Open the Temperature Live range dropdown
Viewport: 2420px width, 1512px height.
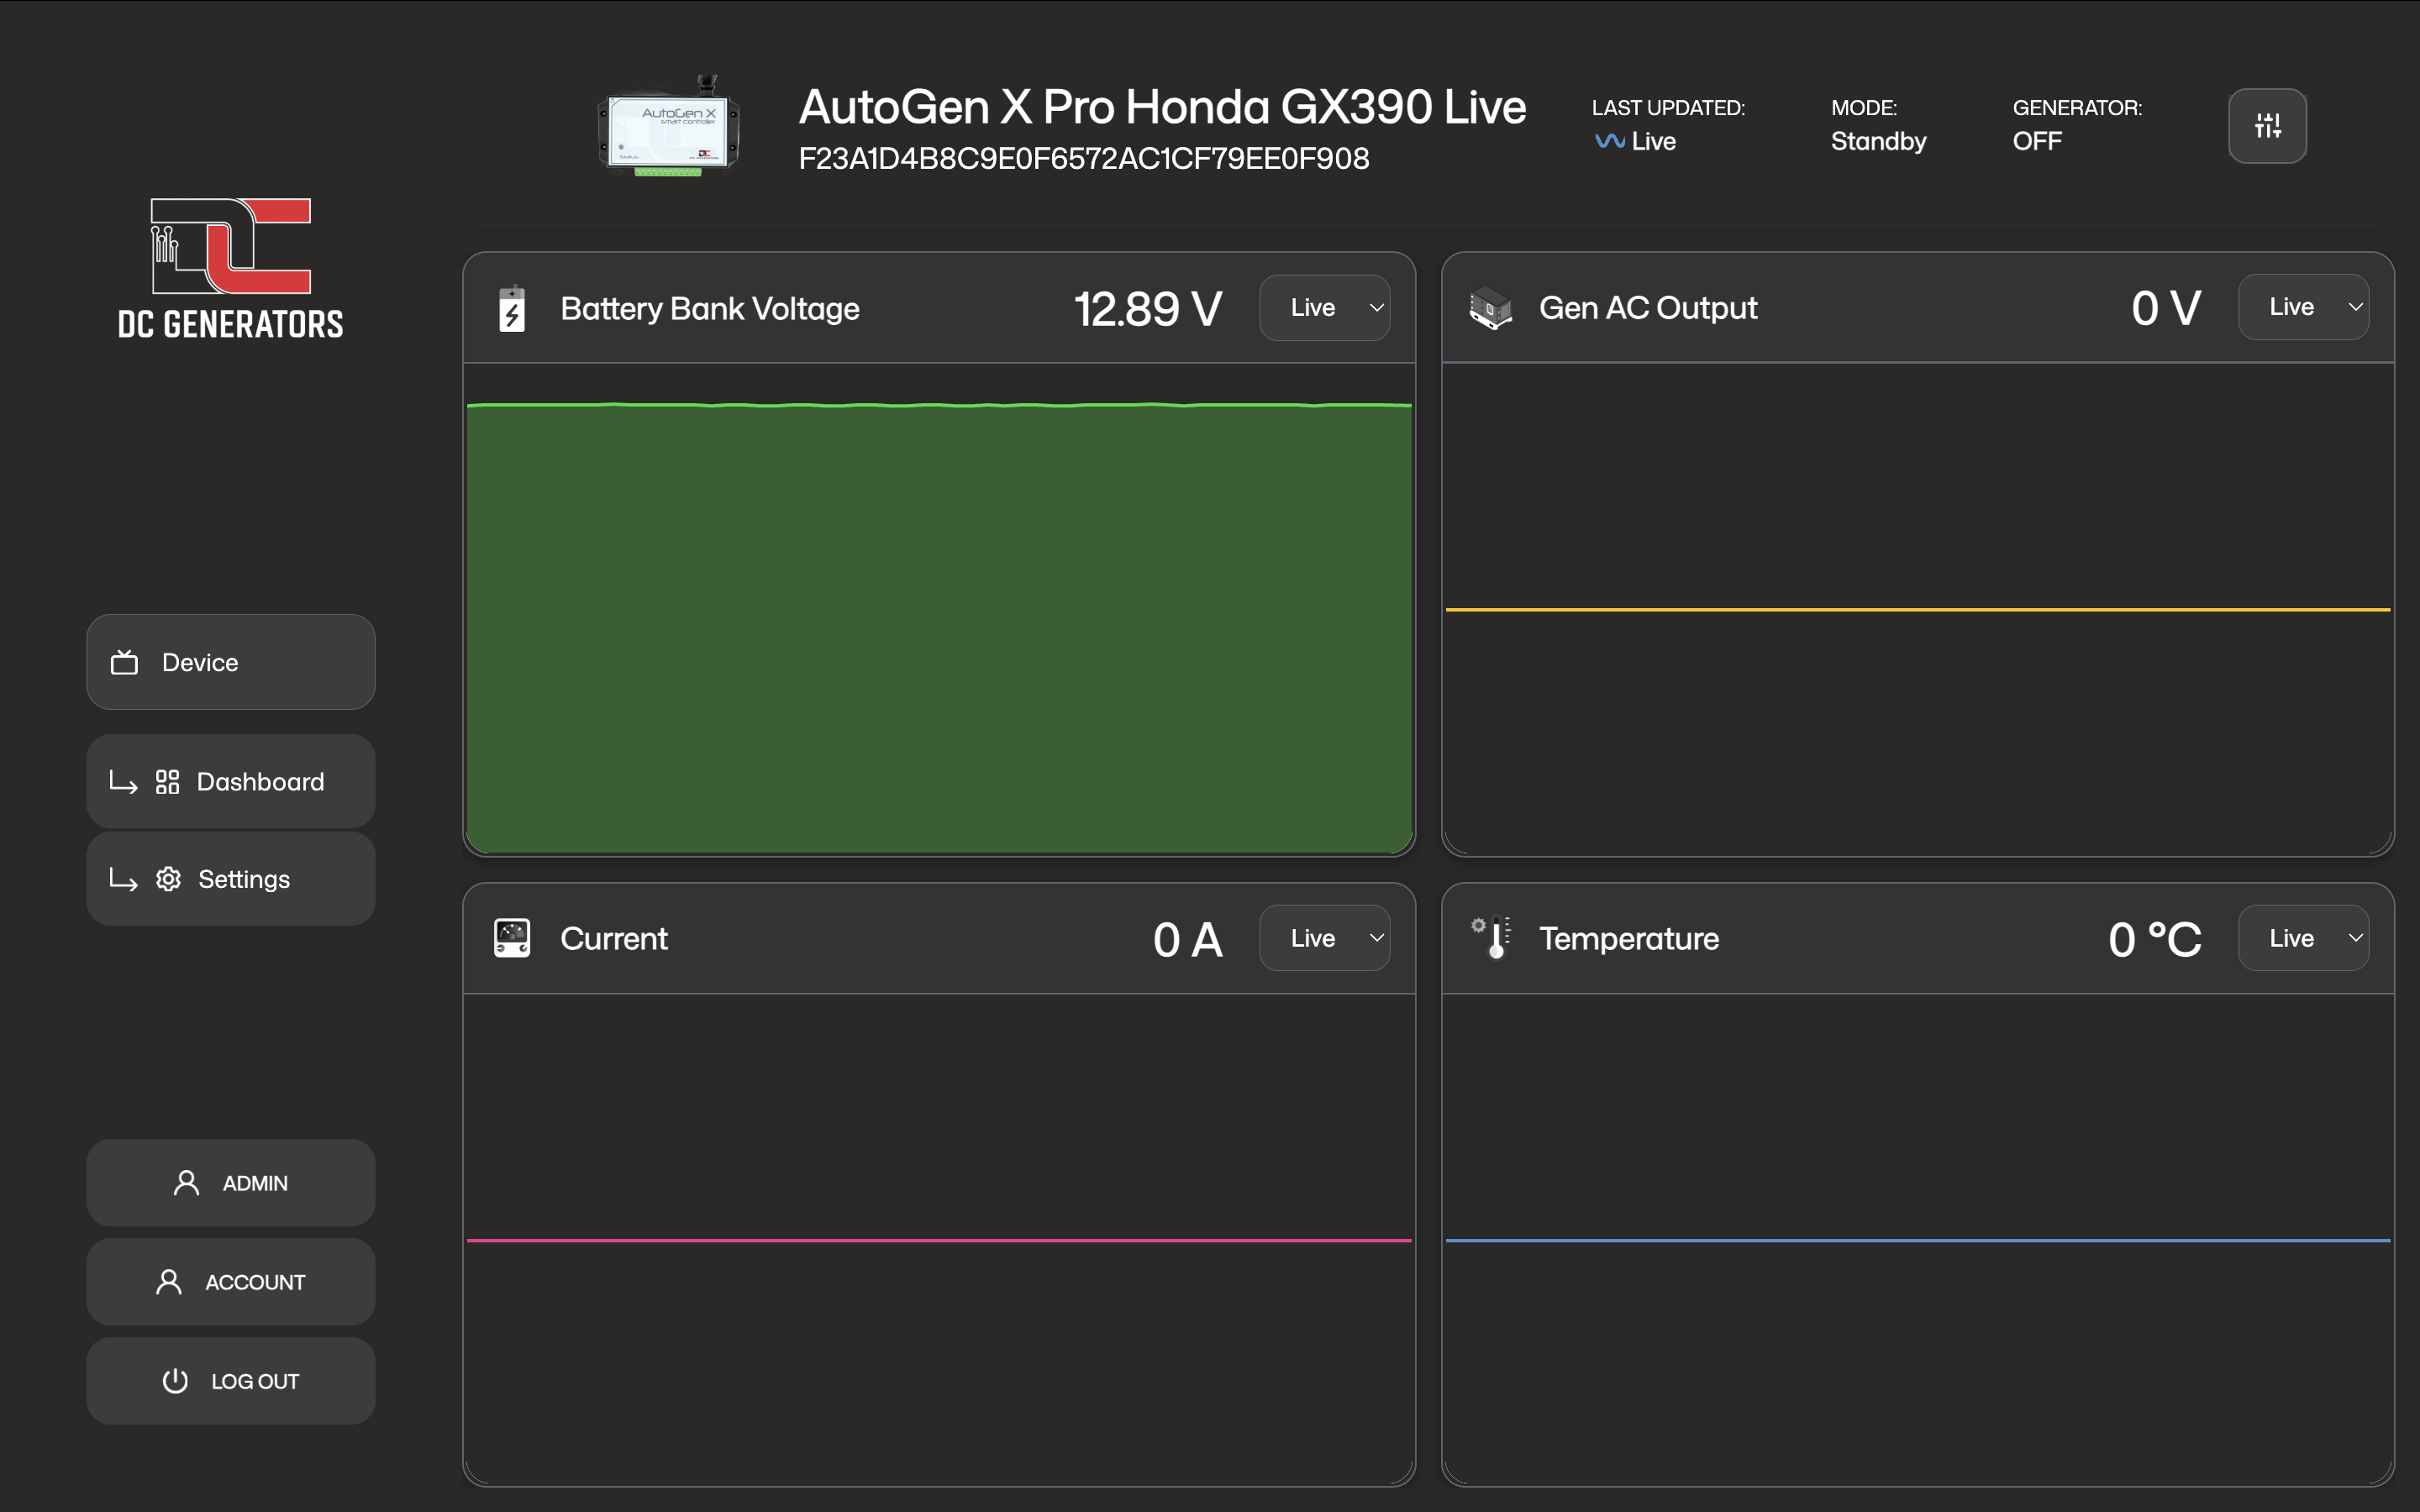pyautogui.click(x=2303, y=938)
